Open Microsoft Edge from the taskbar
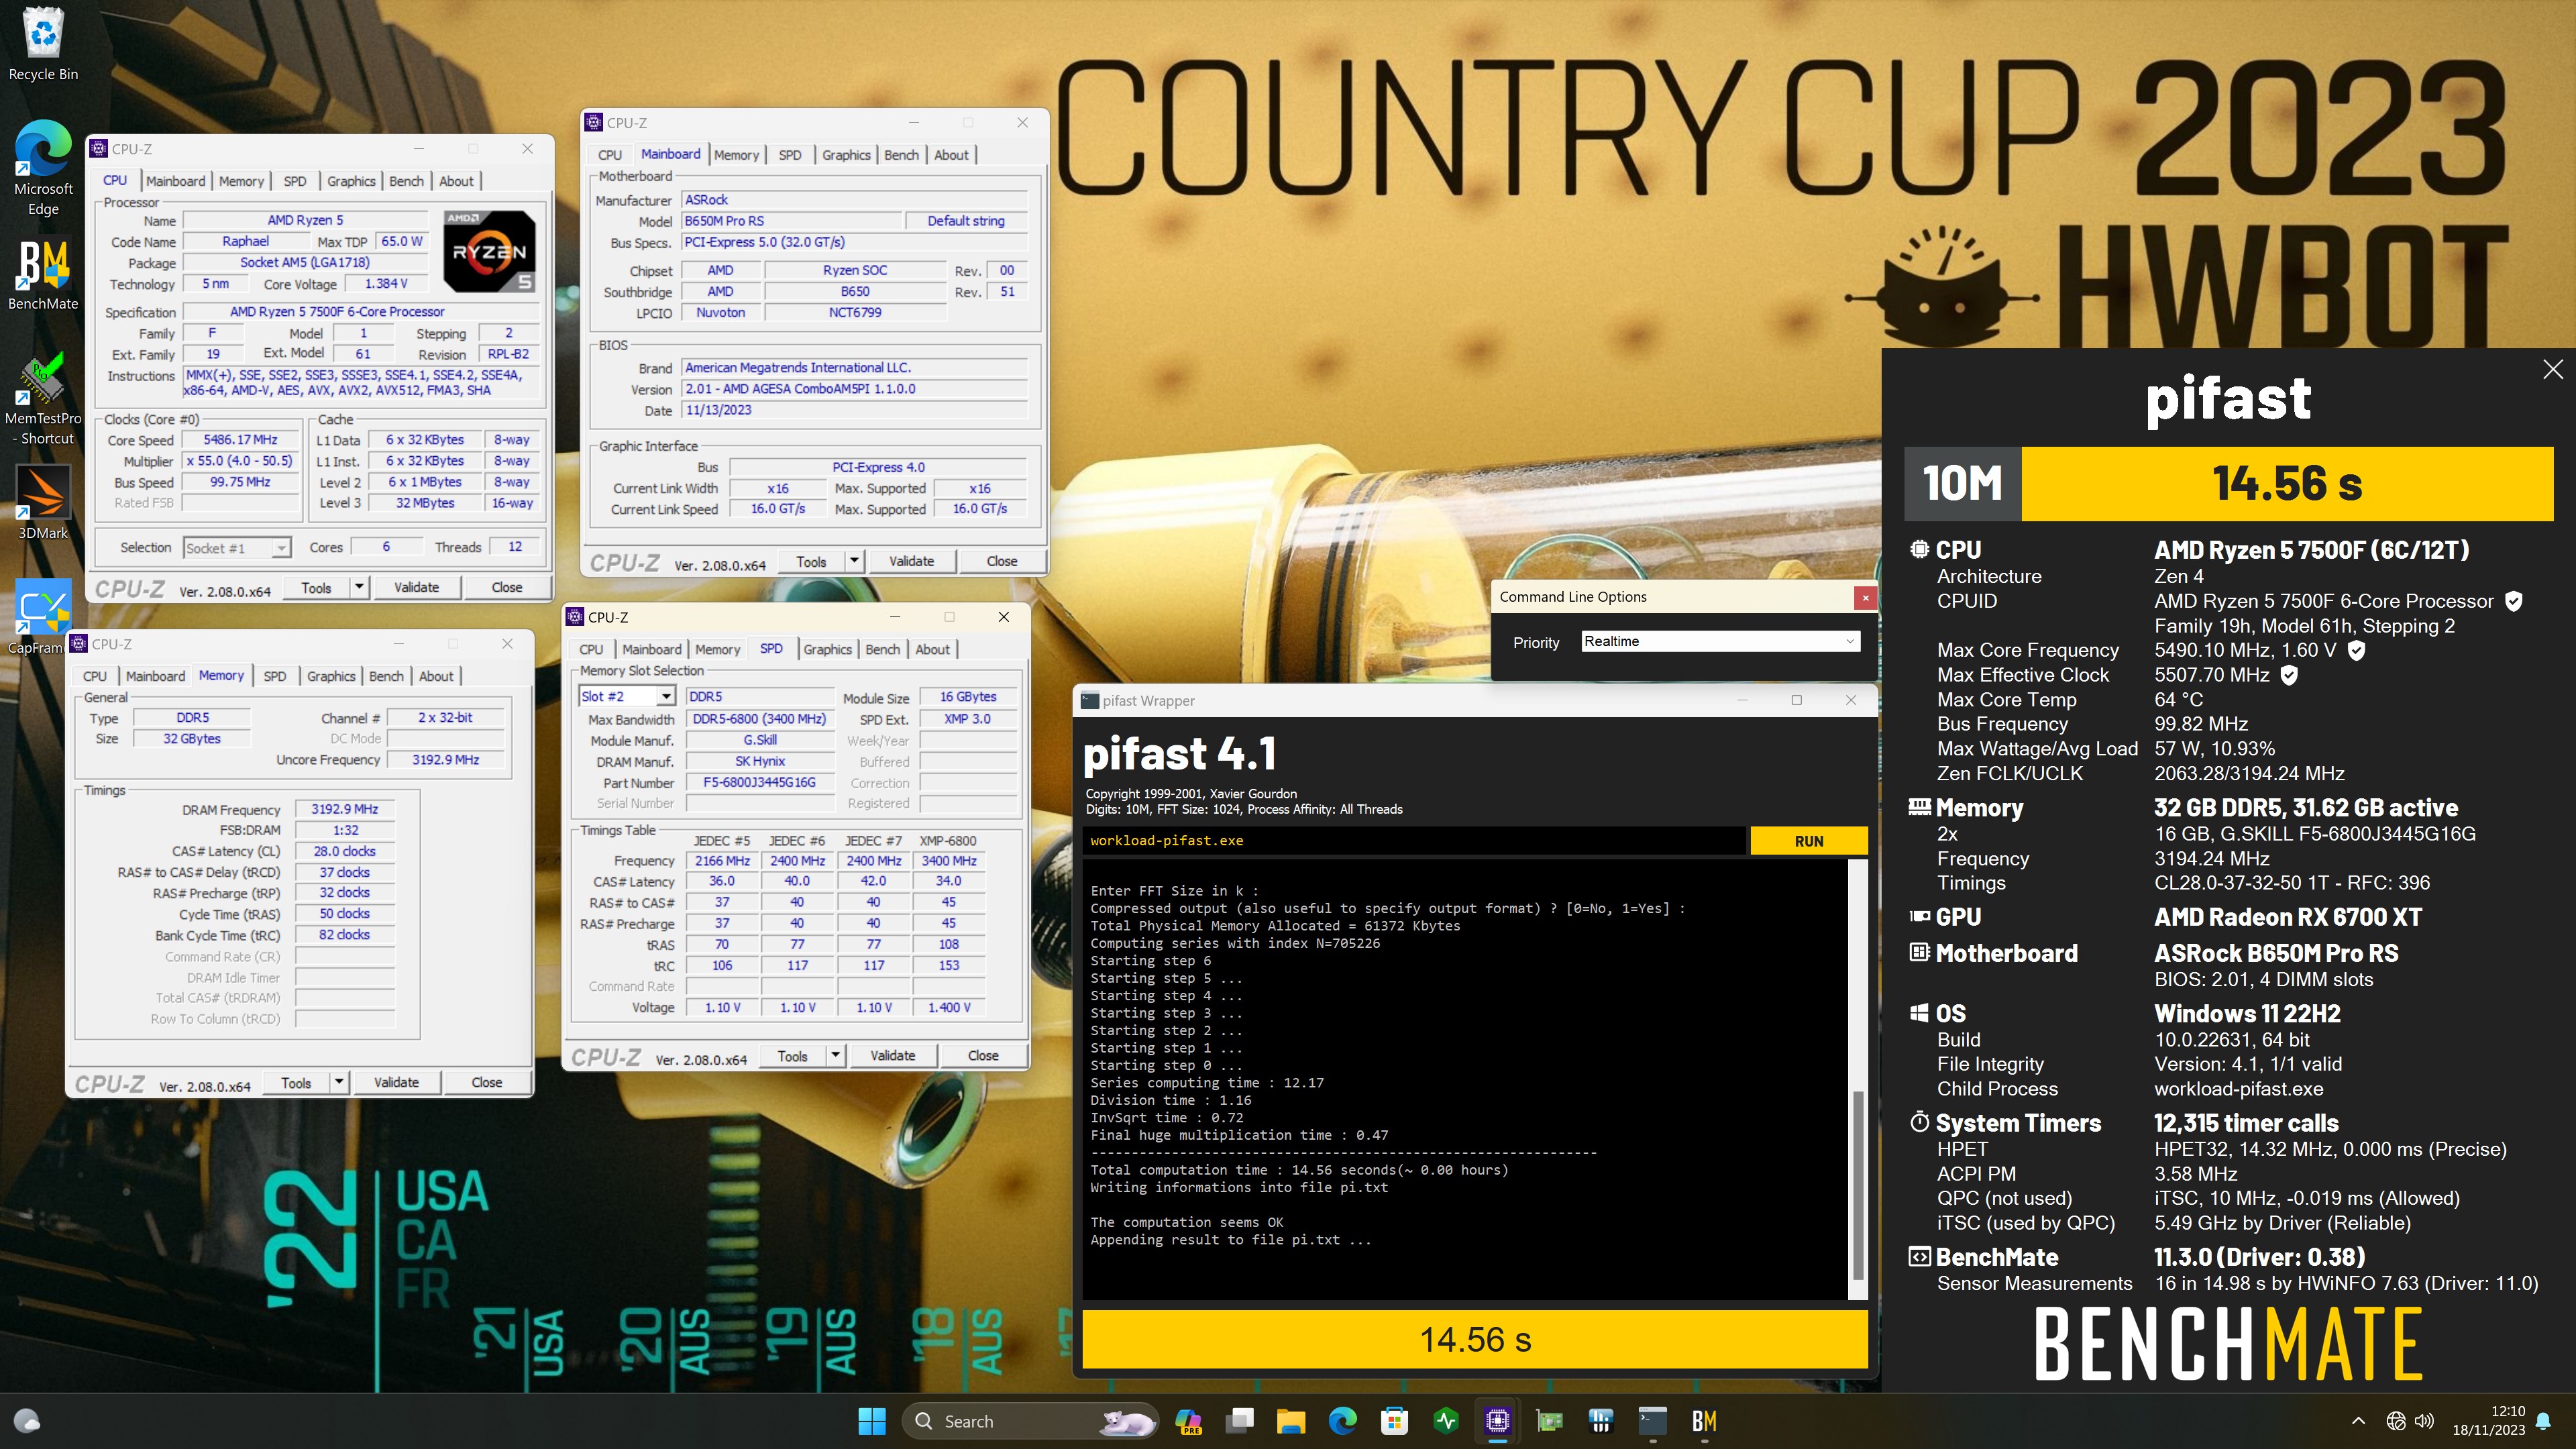 coord(1343,1421)
